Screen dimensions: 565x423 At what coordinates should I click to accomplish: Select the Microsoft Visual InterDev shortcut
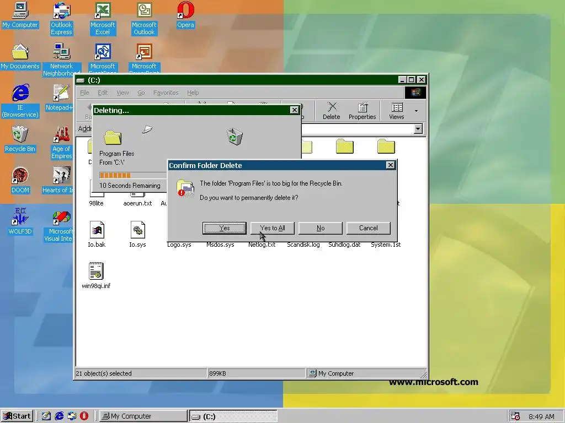[59, 225]
